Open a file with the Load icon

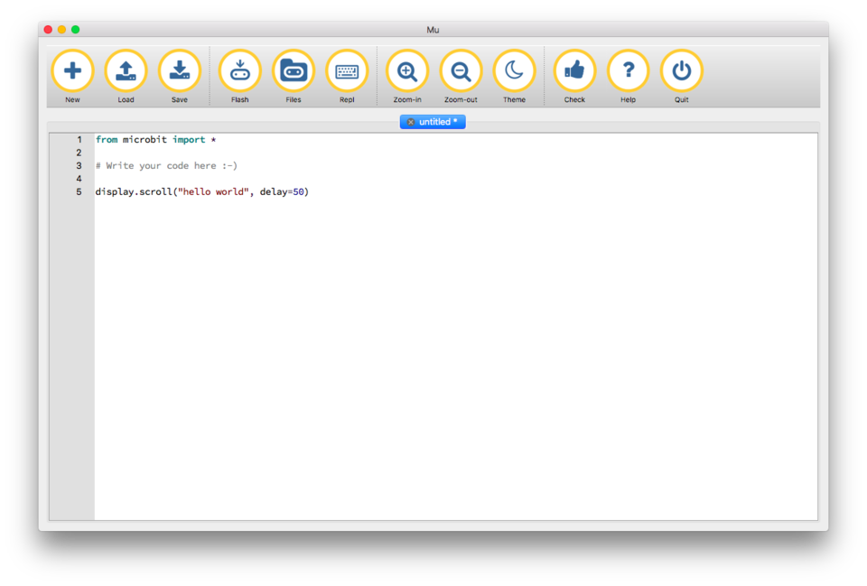pyautogui.click(x=126, y=70)
